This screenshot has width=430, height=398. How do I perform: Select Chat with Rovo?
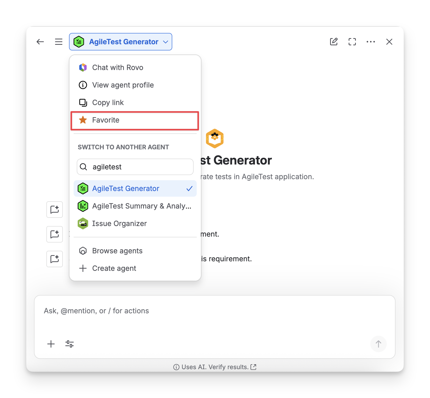click(x=135, y=67)
